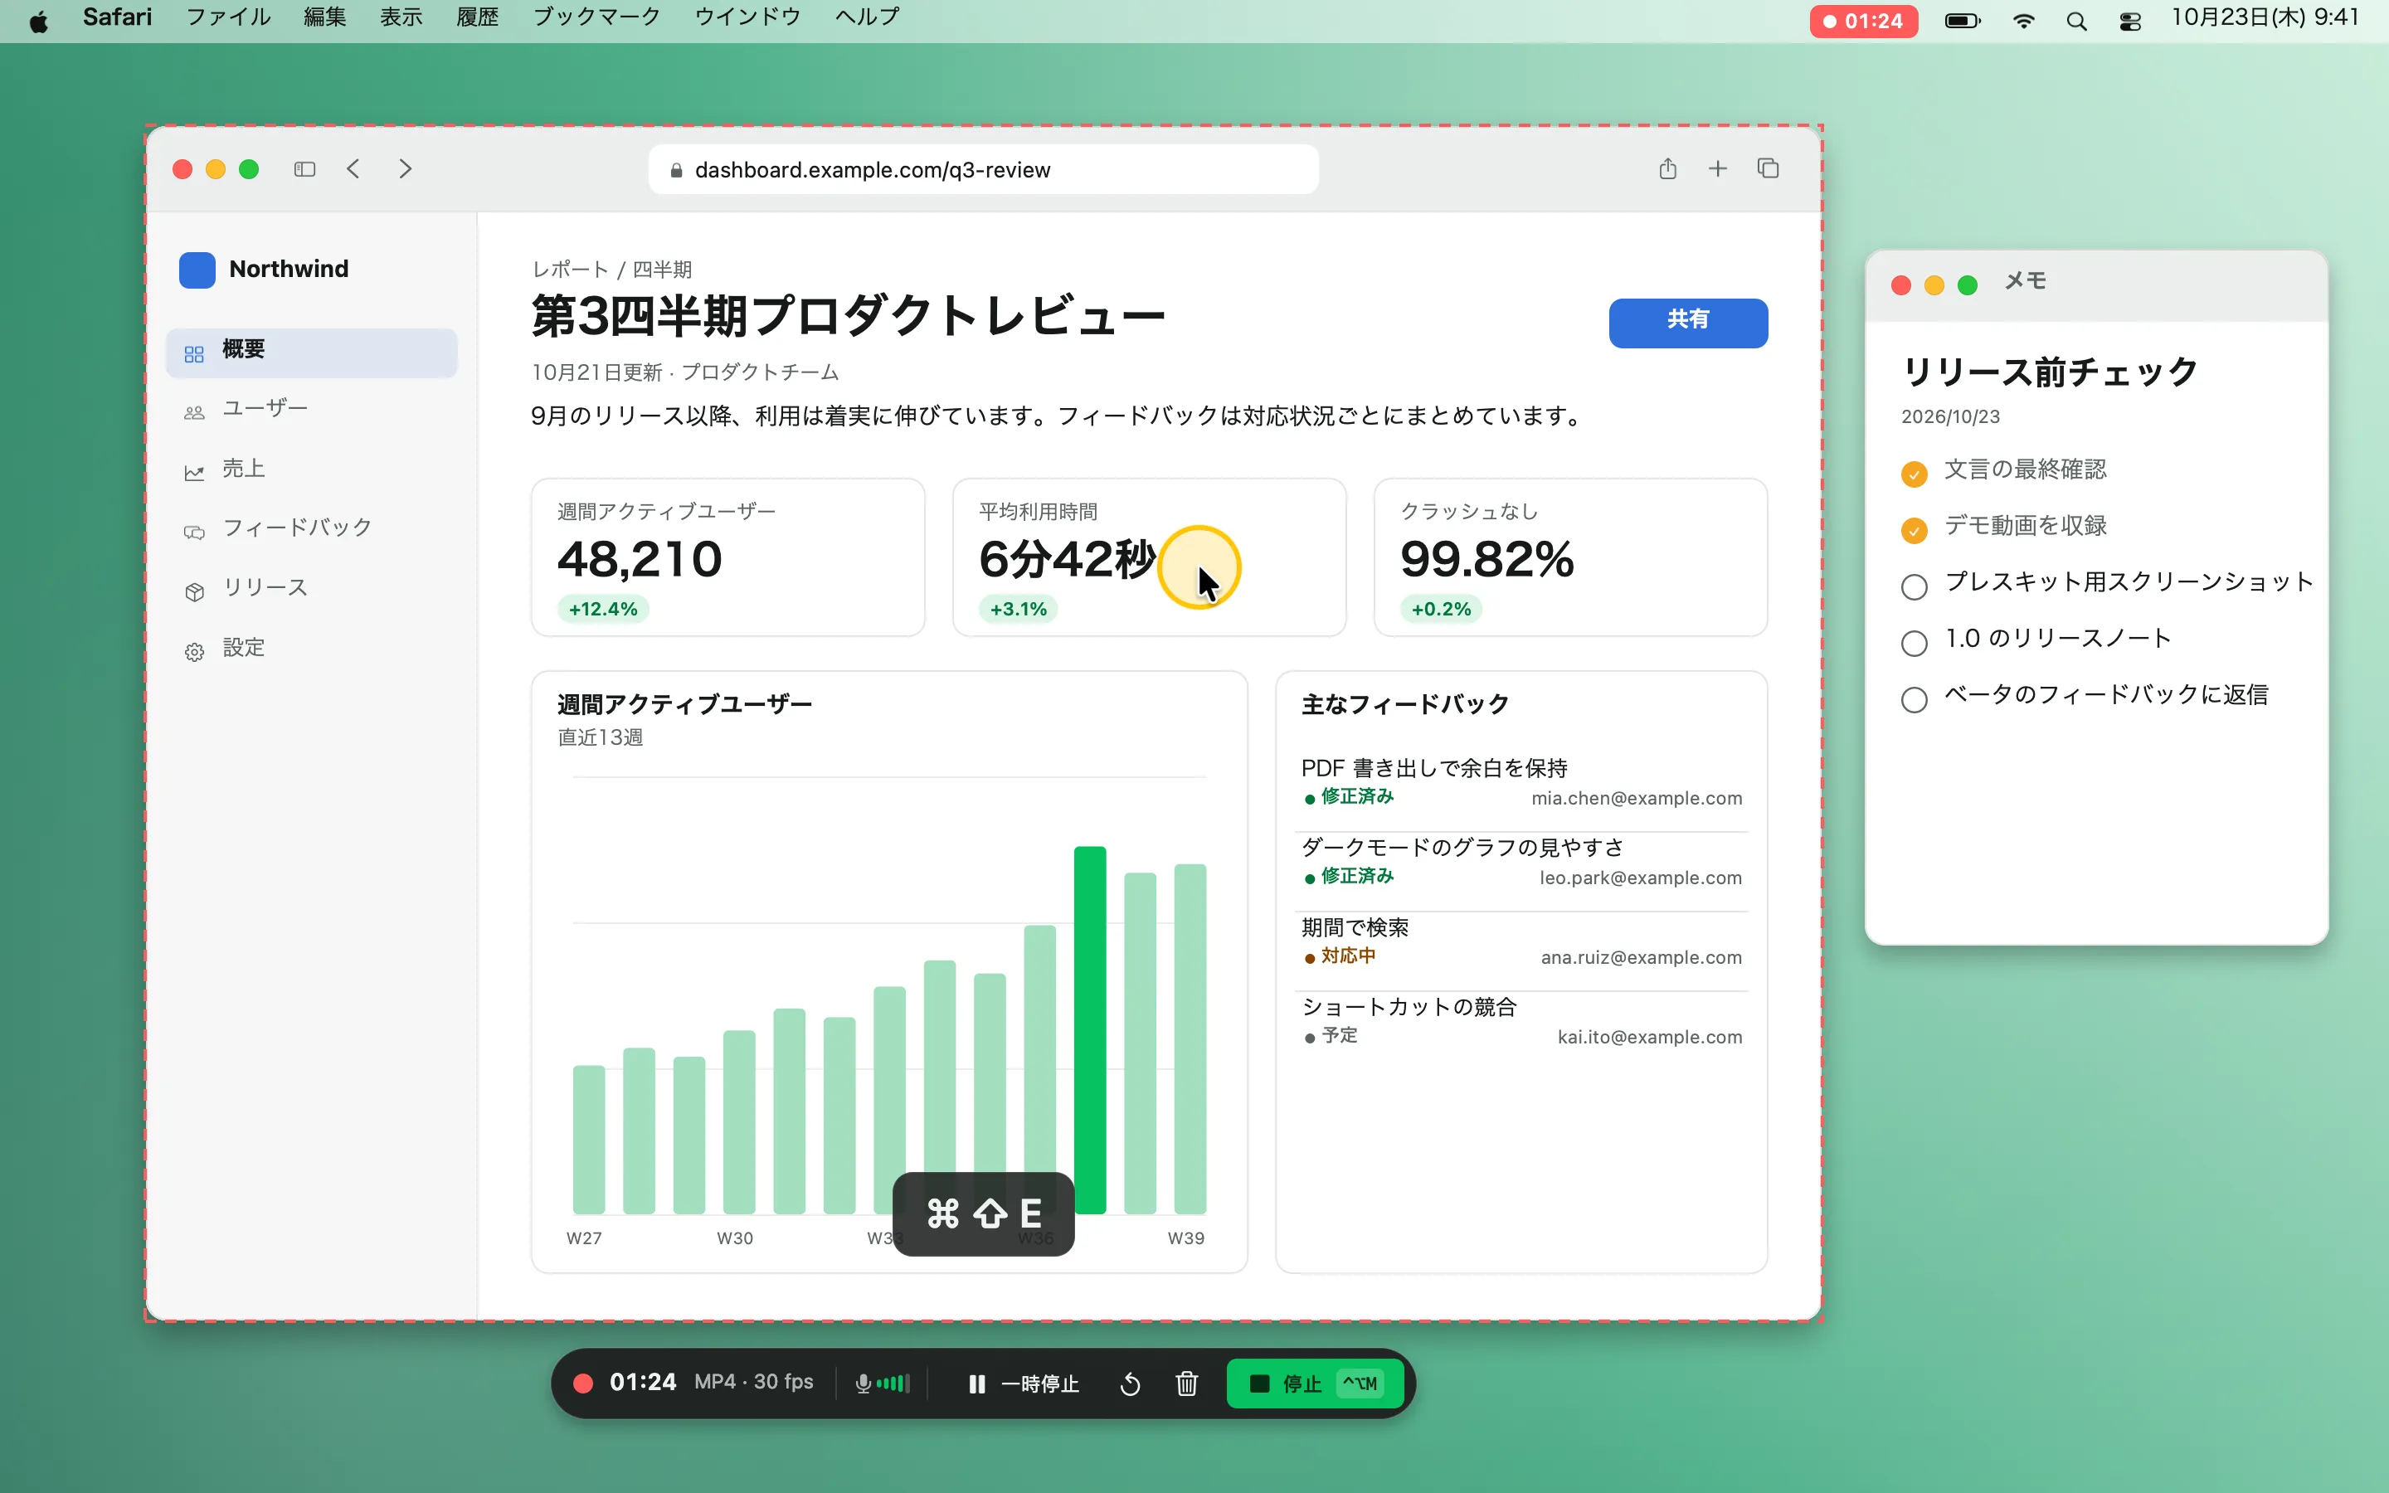Viewport: 2389px width, 1493px height.
Task: Go back in Safari
Action: pyautogui.click(x=353, y=169)
